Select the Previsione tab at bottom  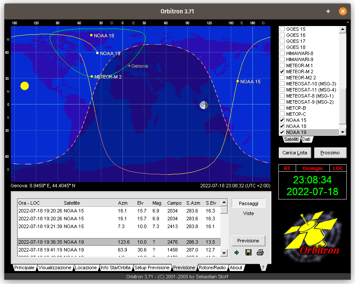coord(184,268)
